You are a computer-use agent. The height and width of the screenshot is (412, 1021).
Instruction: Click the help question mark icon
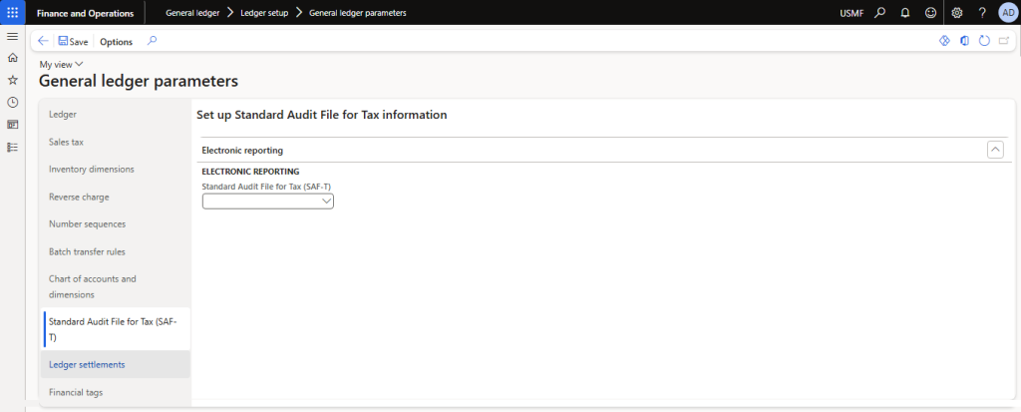click(982, 13)
